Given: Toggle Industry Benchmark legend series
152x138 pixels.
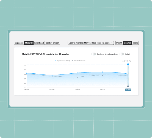Looking at the screenshot, I should click(x=79, y=61).
